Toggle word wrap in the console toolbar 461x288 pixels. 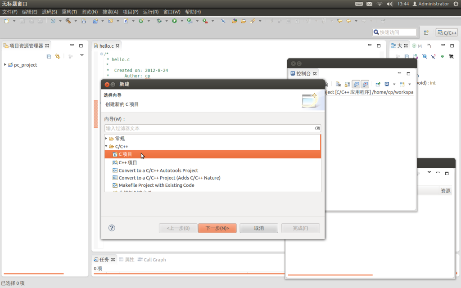(356, 84)
